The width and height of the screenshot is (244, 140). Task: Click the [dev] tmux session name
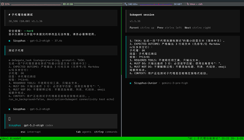[x=5, y=138]
